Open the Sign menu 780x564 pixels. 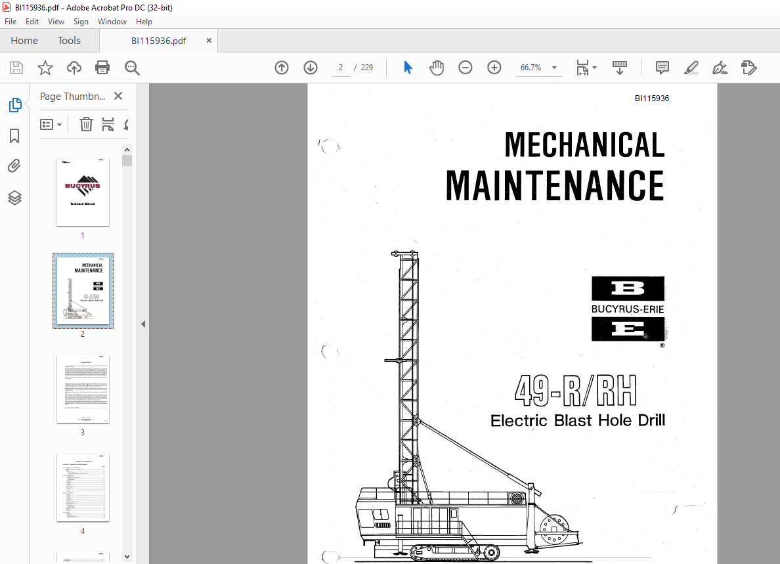(x=81, y=22)
